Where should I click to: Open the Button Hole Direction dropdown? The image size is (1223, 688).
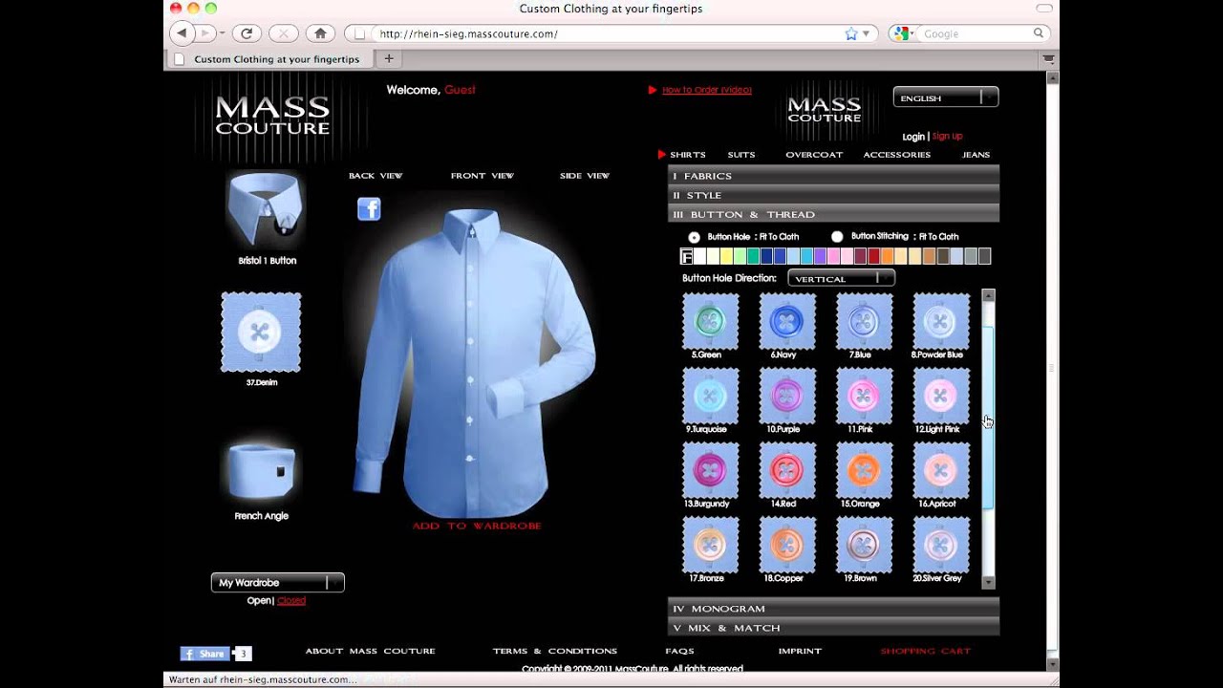[x=841, y=278]
